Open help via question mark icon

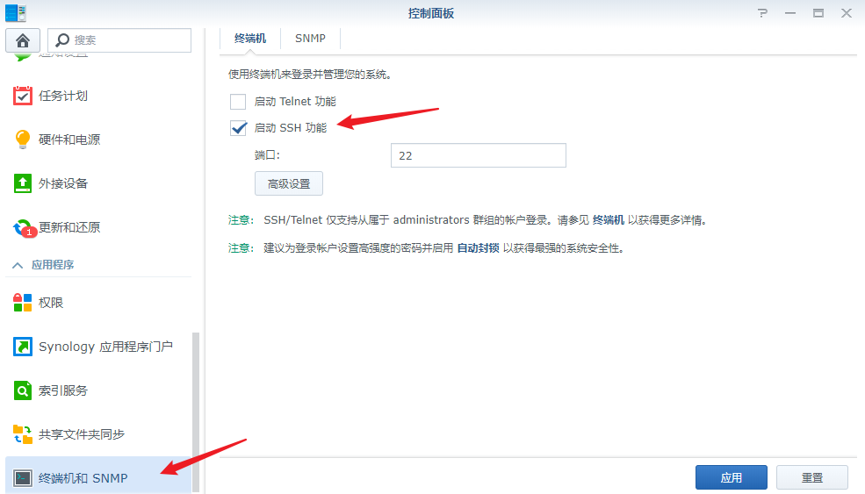coord(762,12)
